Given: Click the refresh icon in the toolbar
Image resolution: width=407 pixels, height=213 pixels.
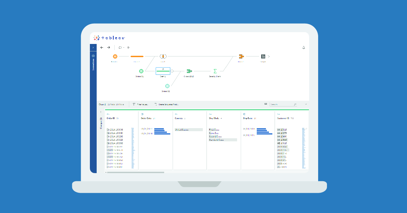Looking at the screenshot, I should 120,48.
